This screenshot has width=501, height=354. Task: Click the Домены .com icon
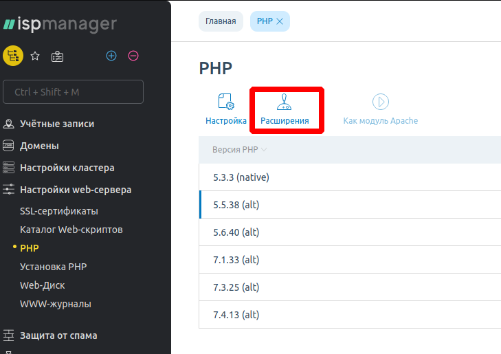8,146
